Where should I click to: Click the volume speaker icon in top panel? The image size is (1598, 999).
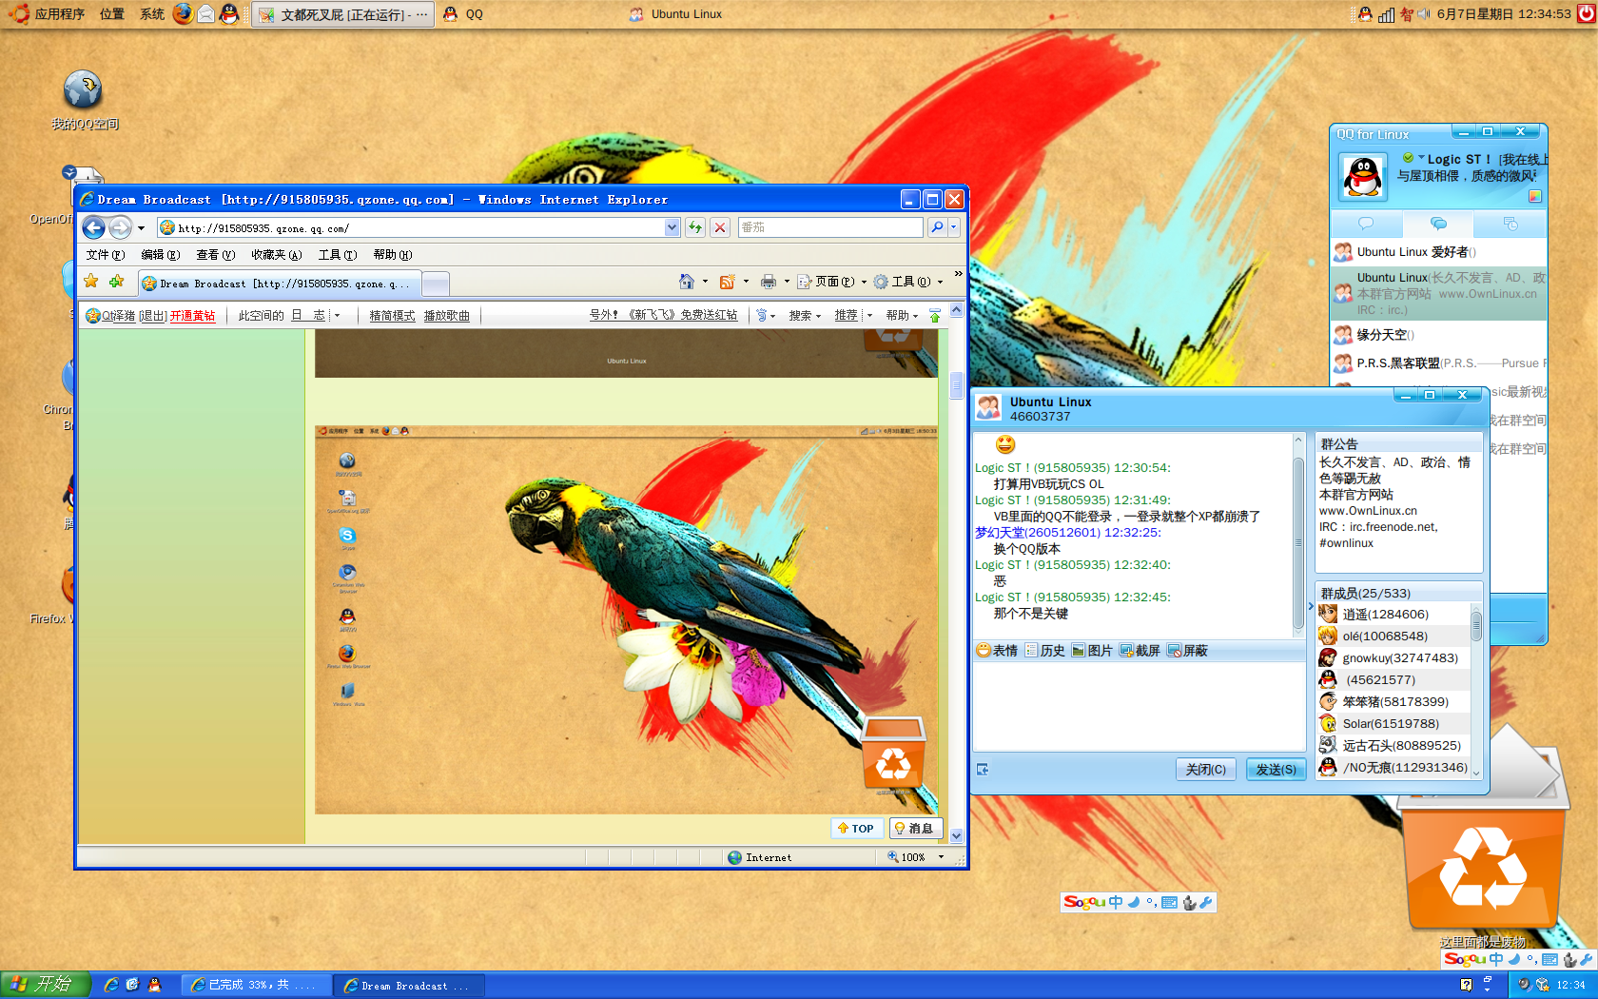coord(1423,13)
